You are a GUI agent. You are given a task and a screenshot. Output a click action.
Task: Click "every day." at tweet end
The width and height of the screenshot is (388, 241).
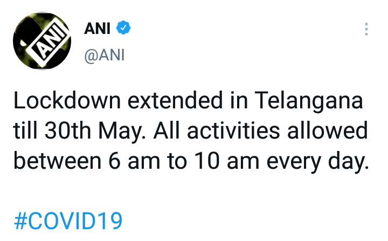pos(317,161)
